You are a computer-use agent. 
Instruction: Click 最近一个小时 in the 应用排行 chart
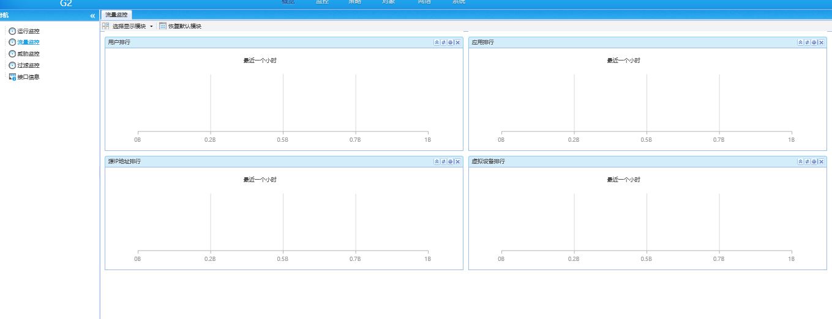pos(624,61)
